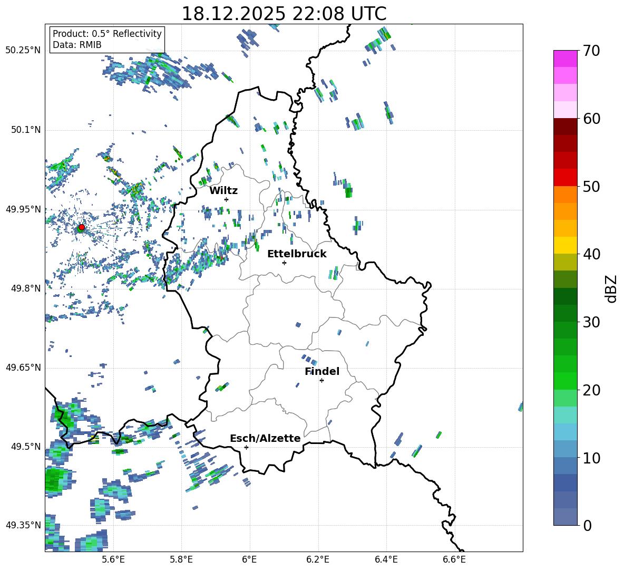
Task: Select the Findel city label
Action: tap(321, 371)
